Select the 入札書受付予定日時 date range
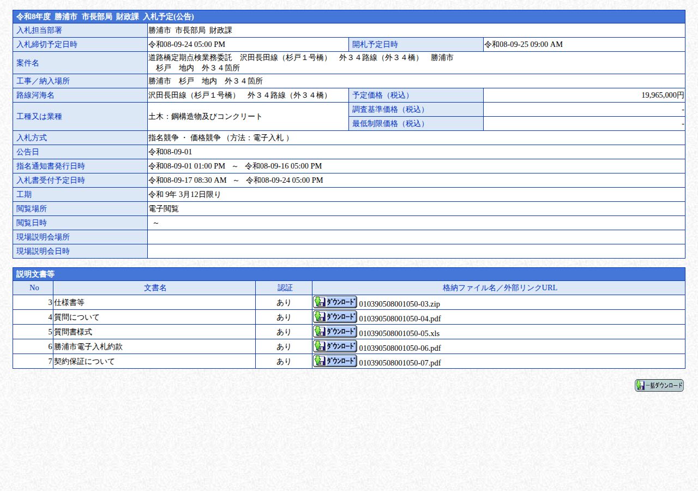 click(x=236, y=180)
